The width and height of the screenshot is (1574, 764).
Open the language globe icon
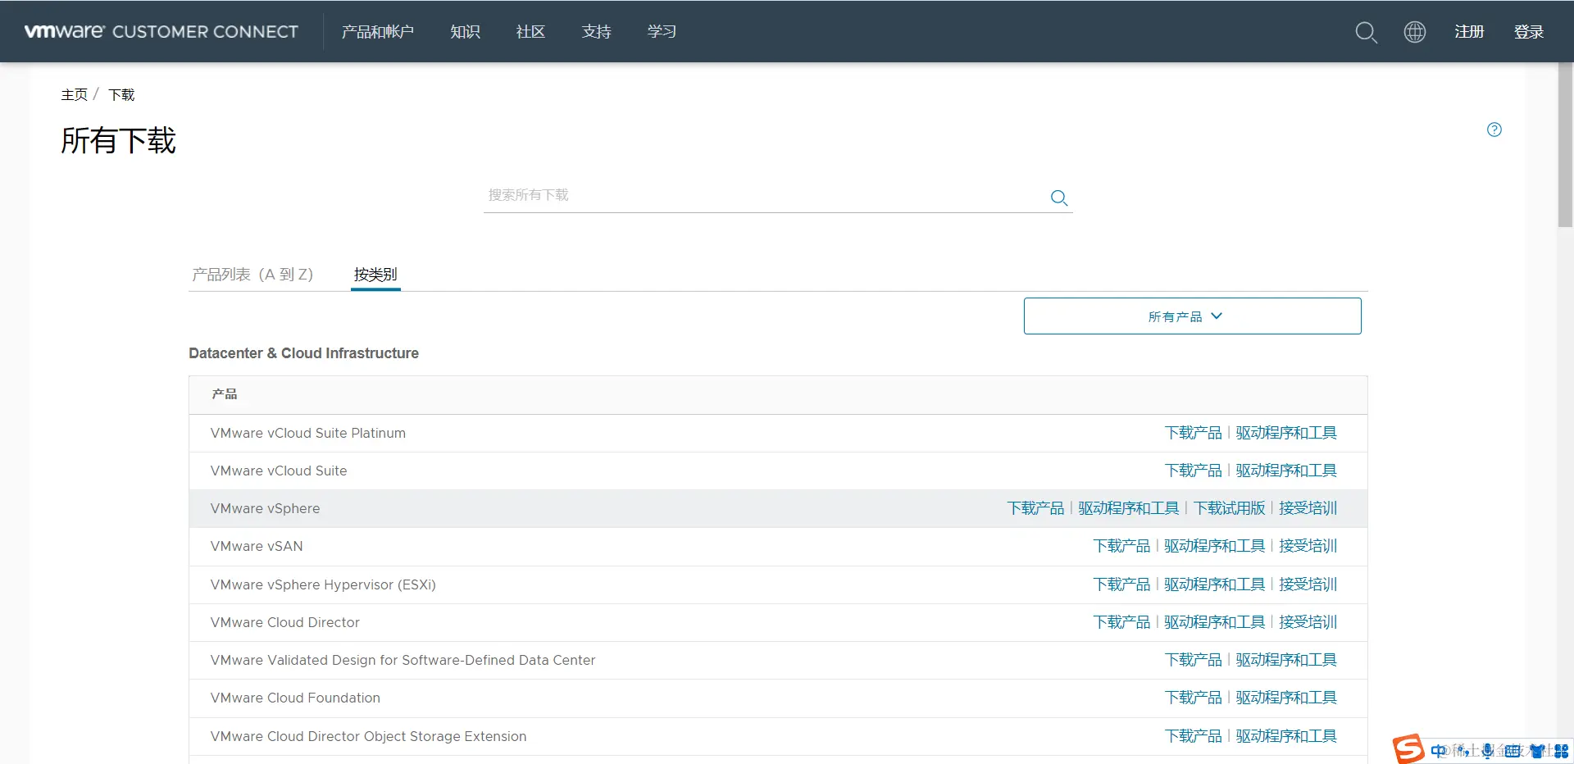[x=1415, y=32]
